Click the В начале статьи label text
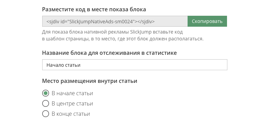Viewport: 274px width, 126px height. click(72, 93)
